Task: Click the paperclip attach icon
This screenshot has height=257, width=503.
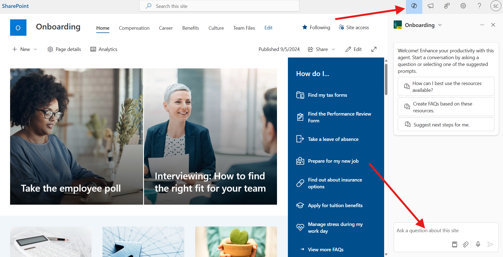Action: pos(466,244)
